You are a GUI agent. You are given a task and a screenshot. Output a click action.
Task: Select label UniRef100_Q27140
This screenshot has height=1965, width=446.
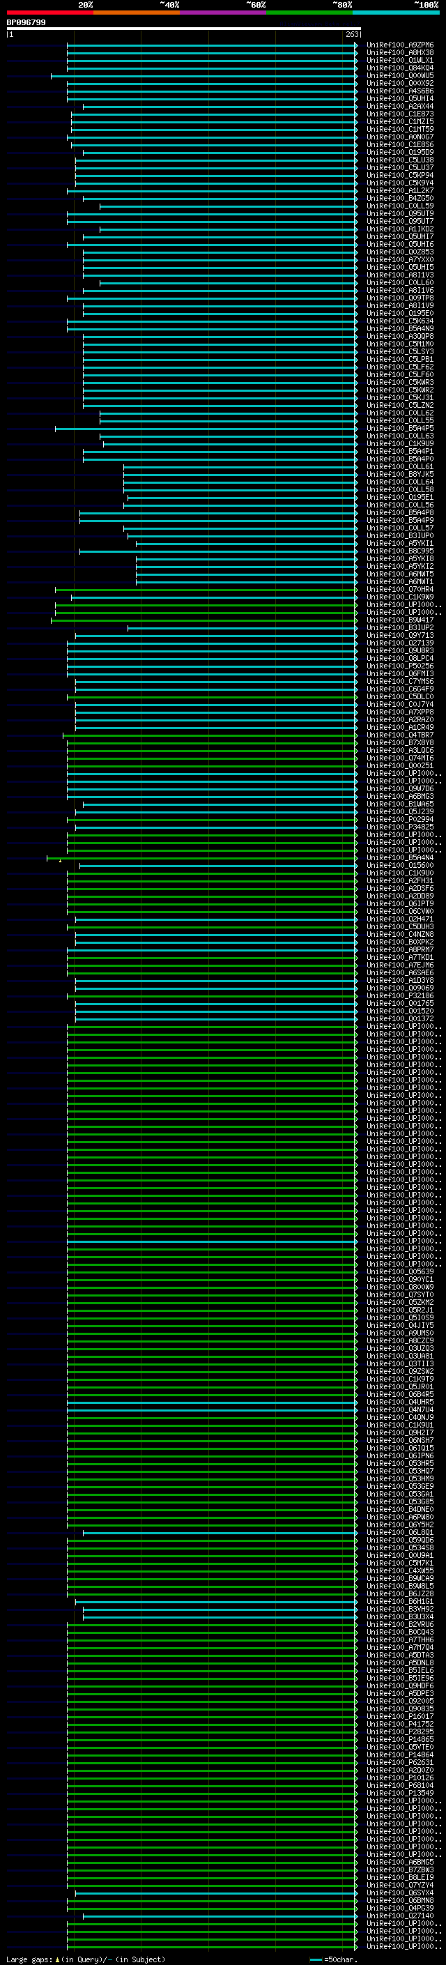[x=399, y=1916]
